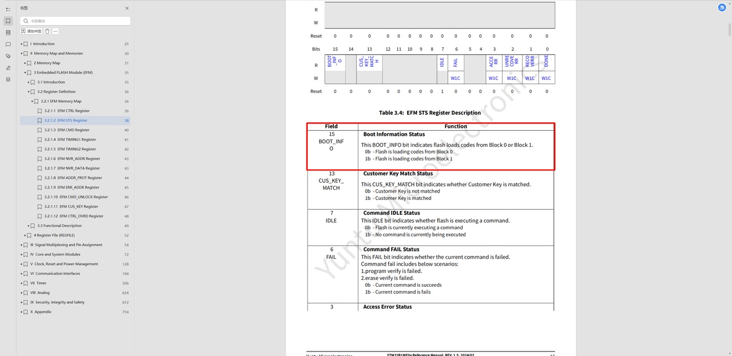Open the X Appendix bookmark
This screenshot has width=732, height=356.
click(41, 312)
